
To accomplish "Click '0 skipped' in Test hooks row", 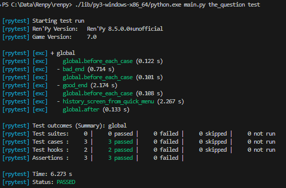I will (213, 150).
